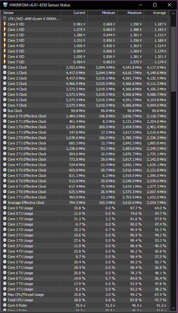Select the Core 4 T0 Effective Clock label
This screenshot has width=178, height=313.
(x=27, y=159)
